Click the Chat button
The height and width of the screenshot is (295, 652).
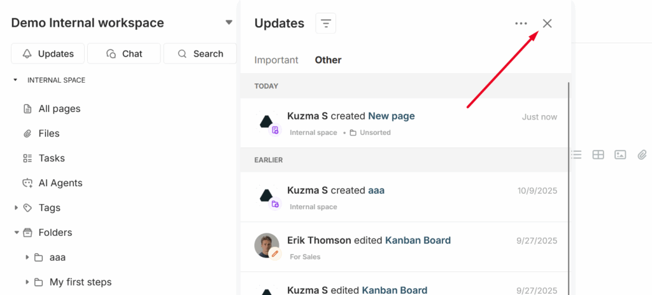(124, 53)
